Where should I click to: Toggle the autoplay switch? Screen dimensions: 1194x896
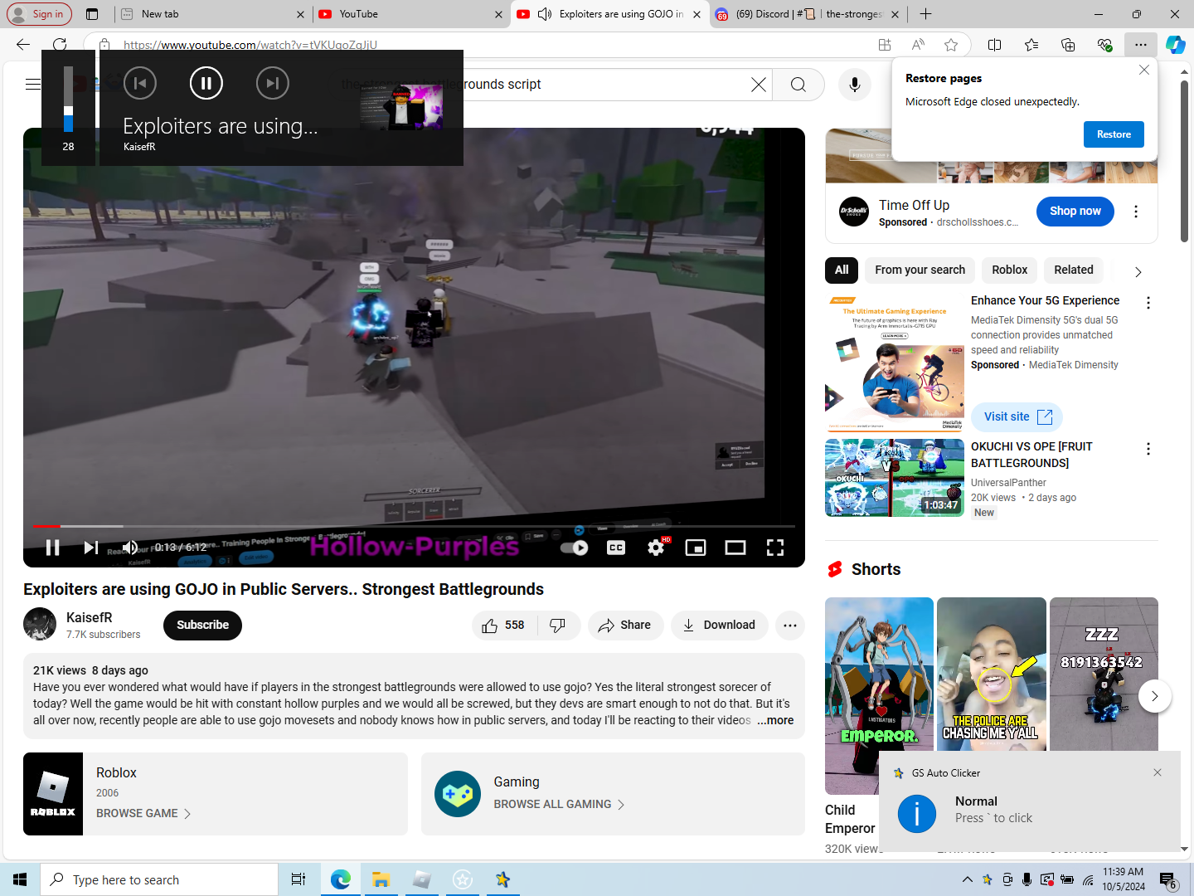574,548
